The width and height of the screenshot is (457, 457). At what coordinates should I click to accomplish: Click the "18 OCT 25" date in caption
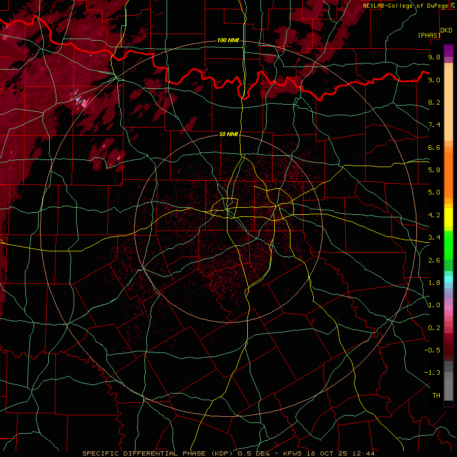[x=328, y=453]
